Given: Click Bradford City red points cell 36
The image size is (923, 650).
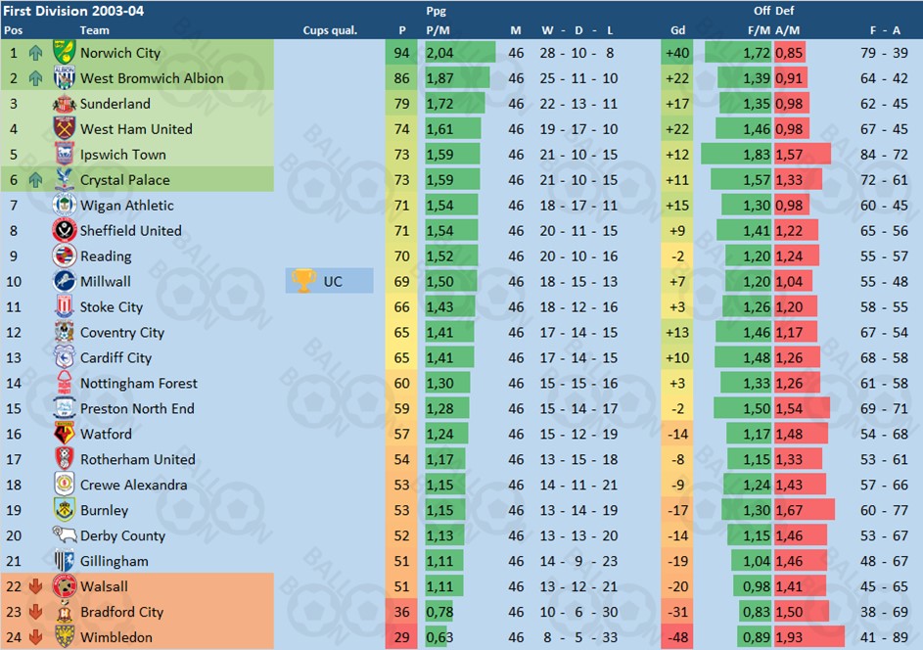Looking at the screenshot, I should tap(401, 612).
